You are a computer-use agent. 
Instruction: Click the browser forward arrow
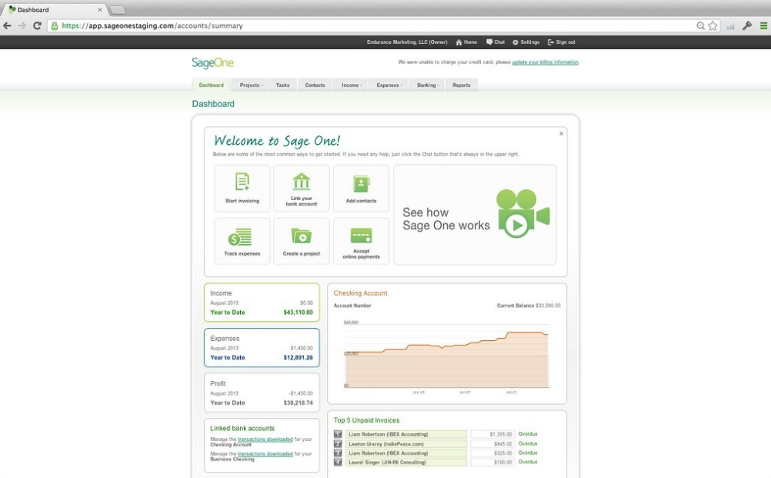click(x=22, y=25)
